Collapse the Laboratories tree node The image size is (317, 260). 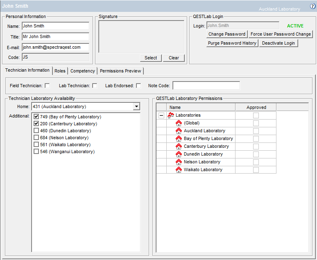tap(161, 115)
